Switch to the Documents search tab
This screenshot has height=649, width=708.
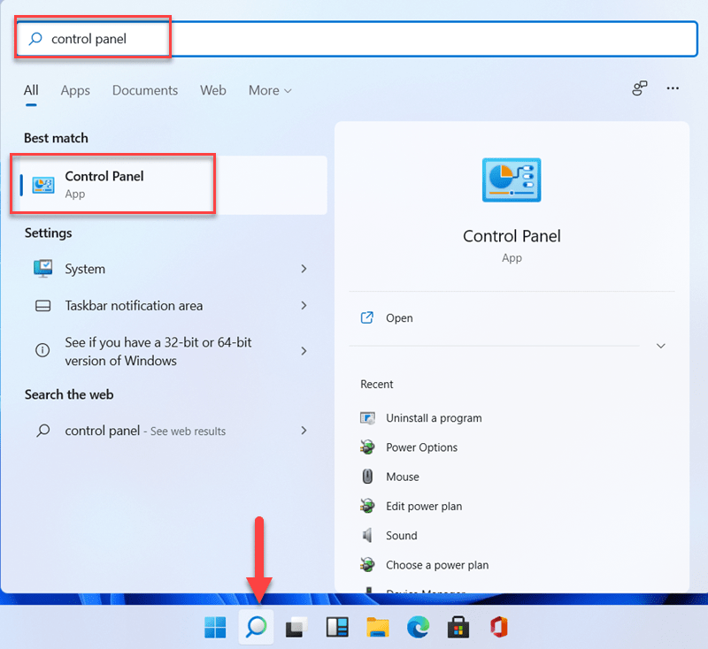click(x=144, y=90)
